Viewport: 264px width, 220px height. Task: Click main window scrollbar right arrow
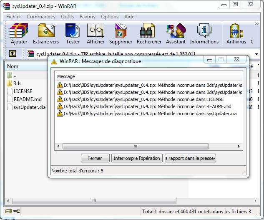point(255,201)
